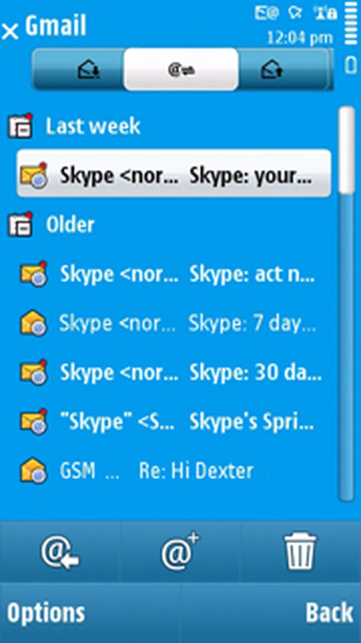The image size is (361, 643).
Task: Open the 'Skype: act n...' email
Action: pyautogui.click(x=174, y=274)
